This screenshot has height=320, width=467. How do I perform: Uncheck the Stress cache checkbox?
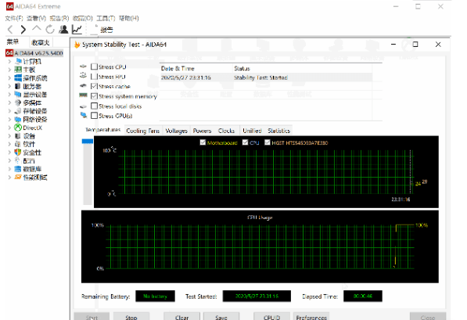pyautogui.click(x=94, y=86)
